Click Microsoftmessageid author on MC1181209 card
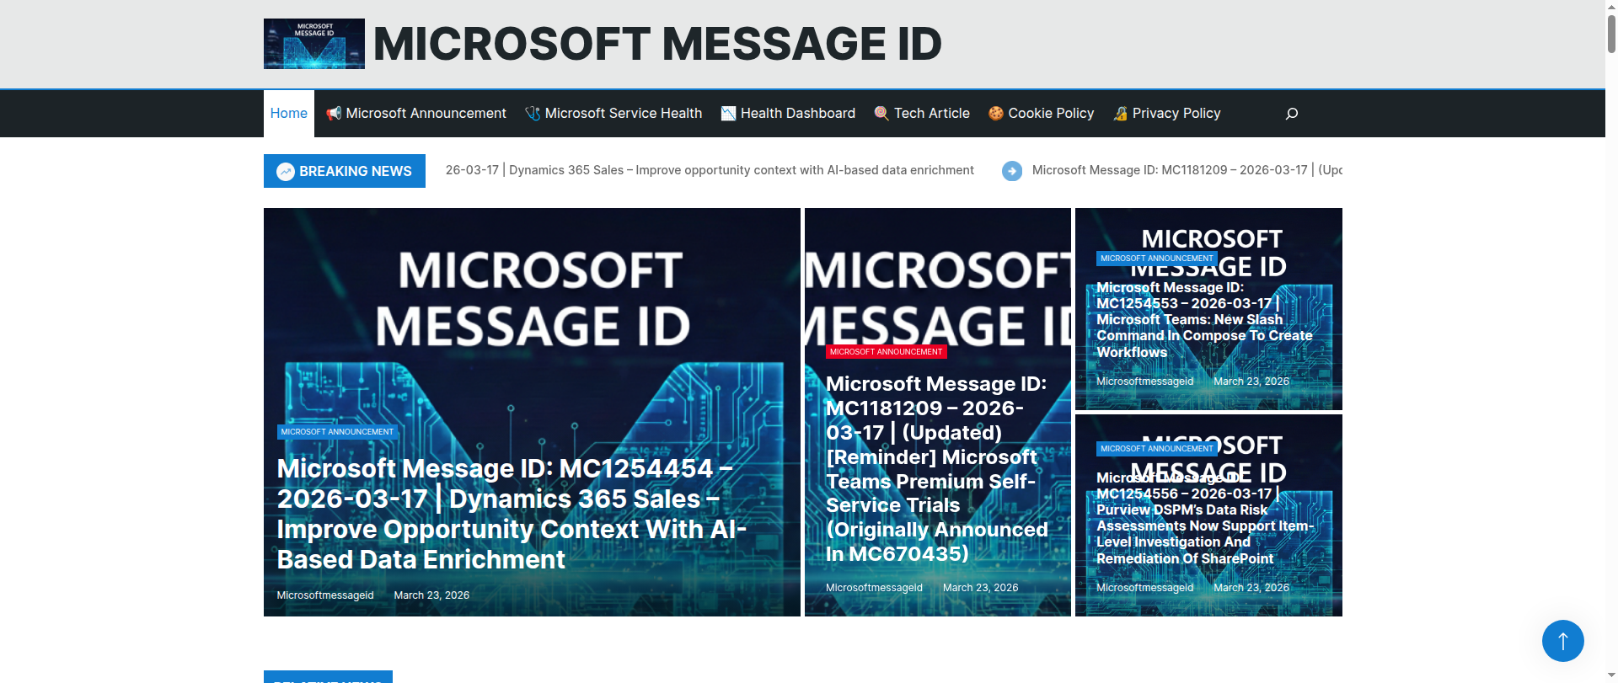 874,588
